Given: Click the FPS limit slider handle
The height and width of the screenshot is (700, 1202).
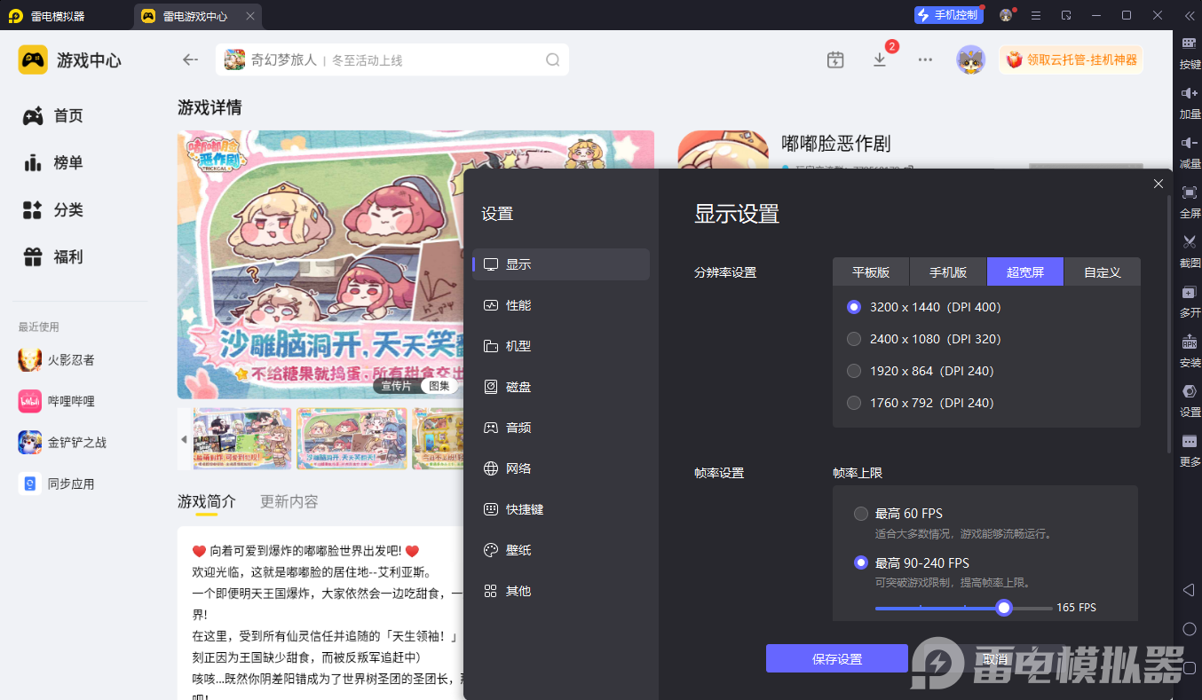Looking at the screenshot, I should (x=1004, y=608).
